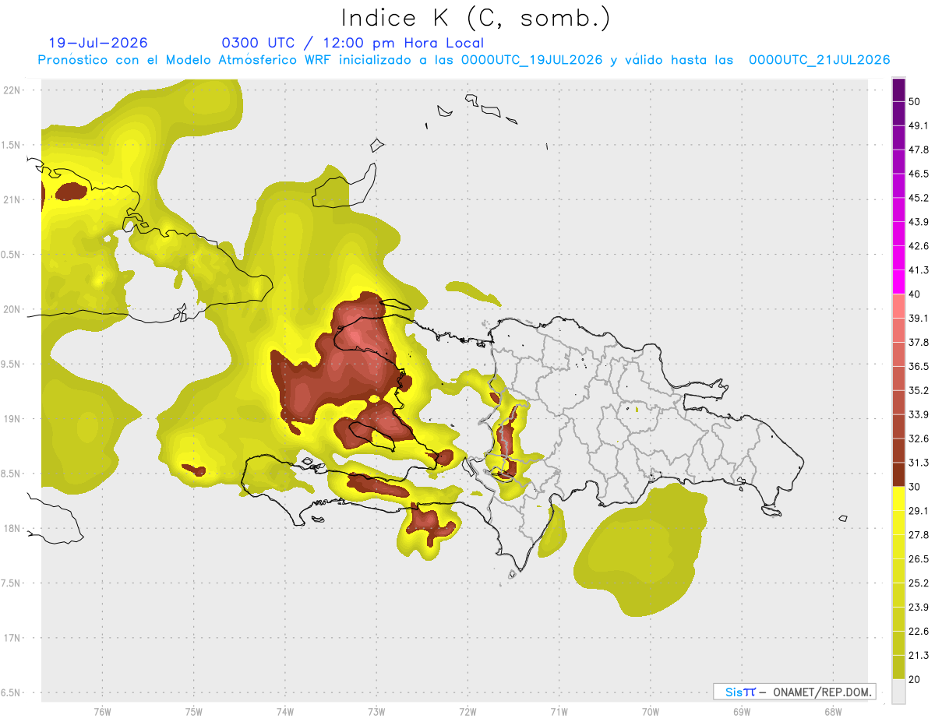Click the gray color bar segment below 20
The width and height of the screenshot is (935, 722).
point(898,692)
